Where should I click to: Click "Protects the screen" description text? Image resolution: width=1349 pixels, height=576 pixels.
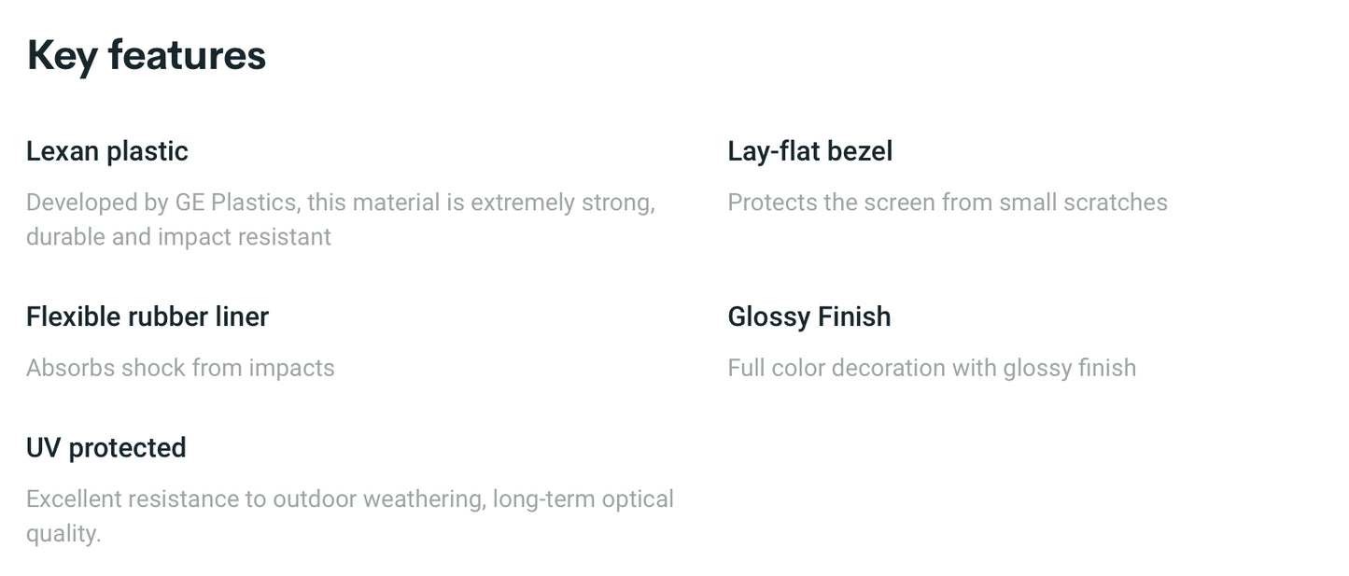[x=831, y=203]
